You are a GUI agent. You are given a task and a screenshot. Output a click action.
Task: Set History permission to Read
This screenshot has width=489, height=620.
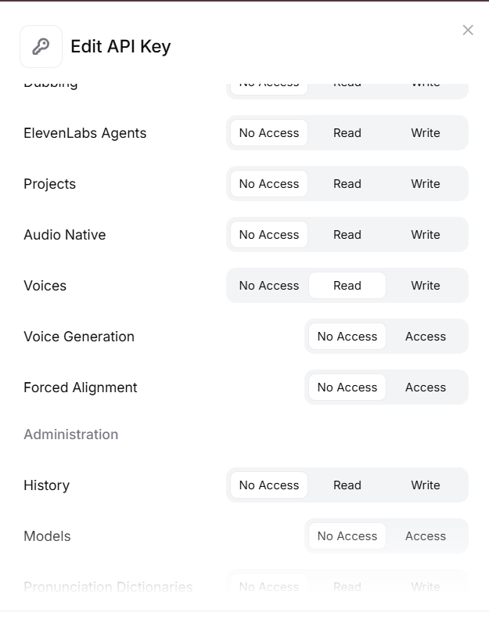click(347, 485)
